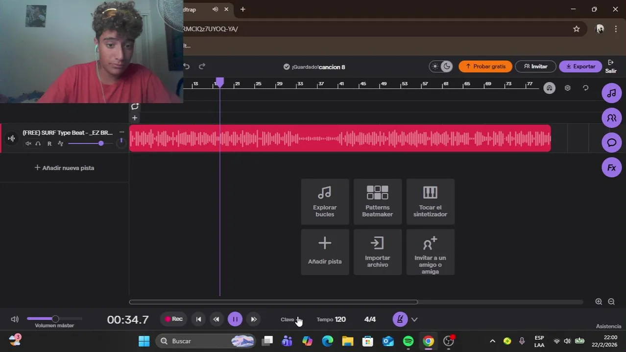Pause playback
This screenshot has width=626, height=352.
235,319
